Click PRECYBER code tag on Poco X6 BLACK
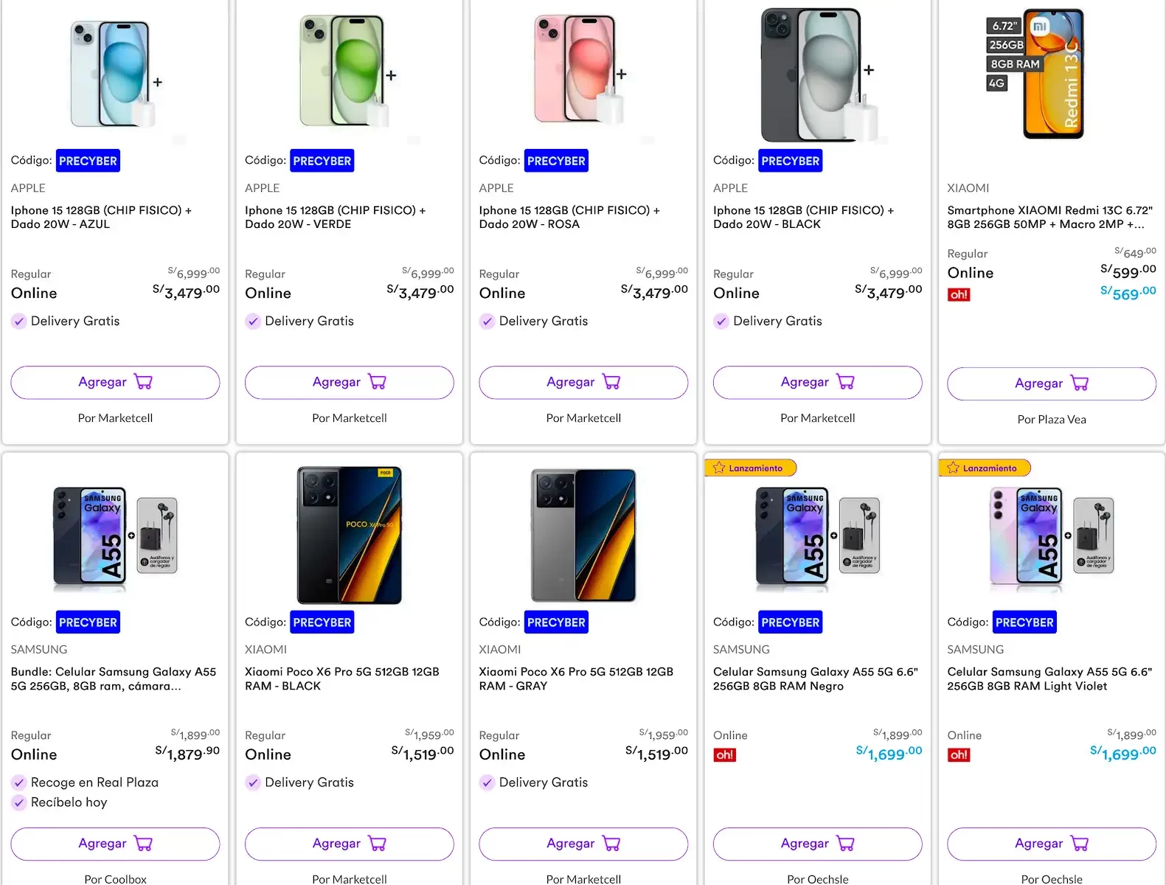Screen dimensions: 1166x885 [322, 622]
